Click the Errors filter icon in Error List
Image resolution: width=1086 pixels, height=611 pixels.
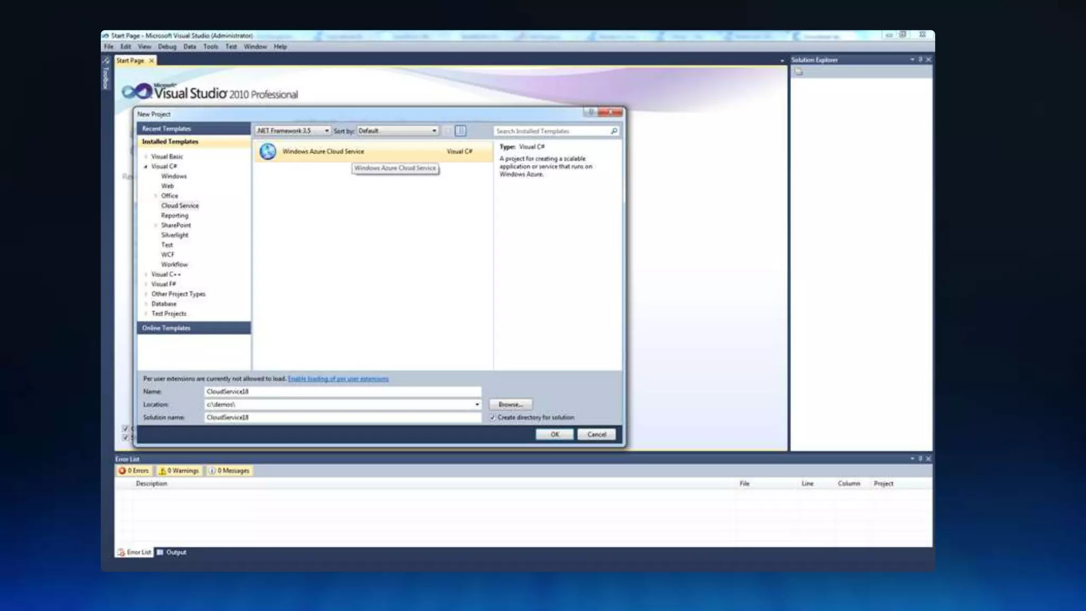click(x=122, y=471)
